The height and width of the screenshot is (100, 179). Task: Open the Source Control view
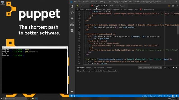pos(72,19)
